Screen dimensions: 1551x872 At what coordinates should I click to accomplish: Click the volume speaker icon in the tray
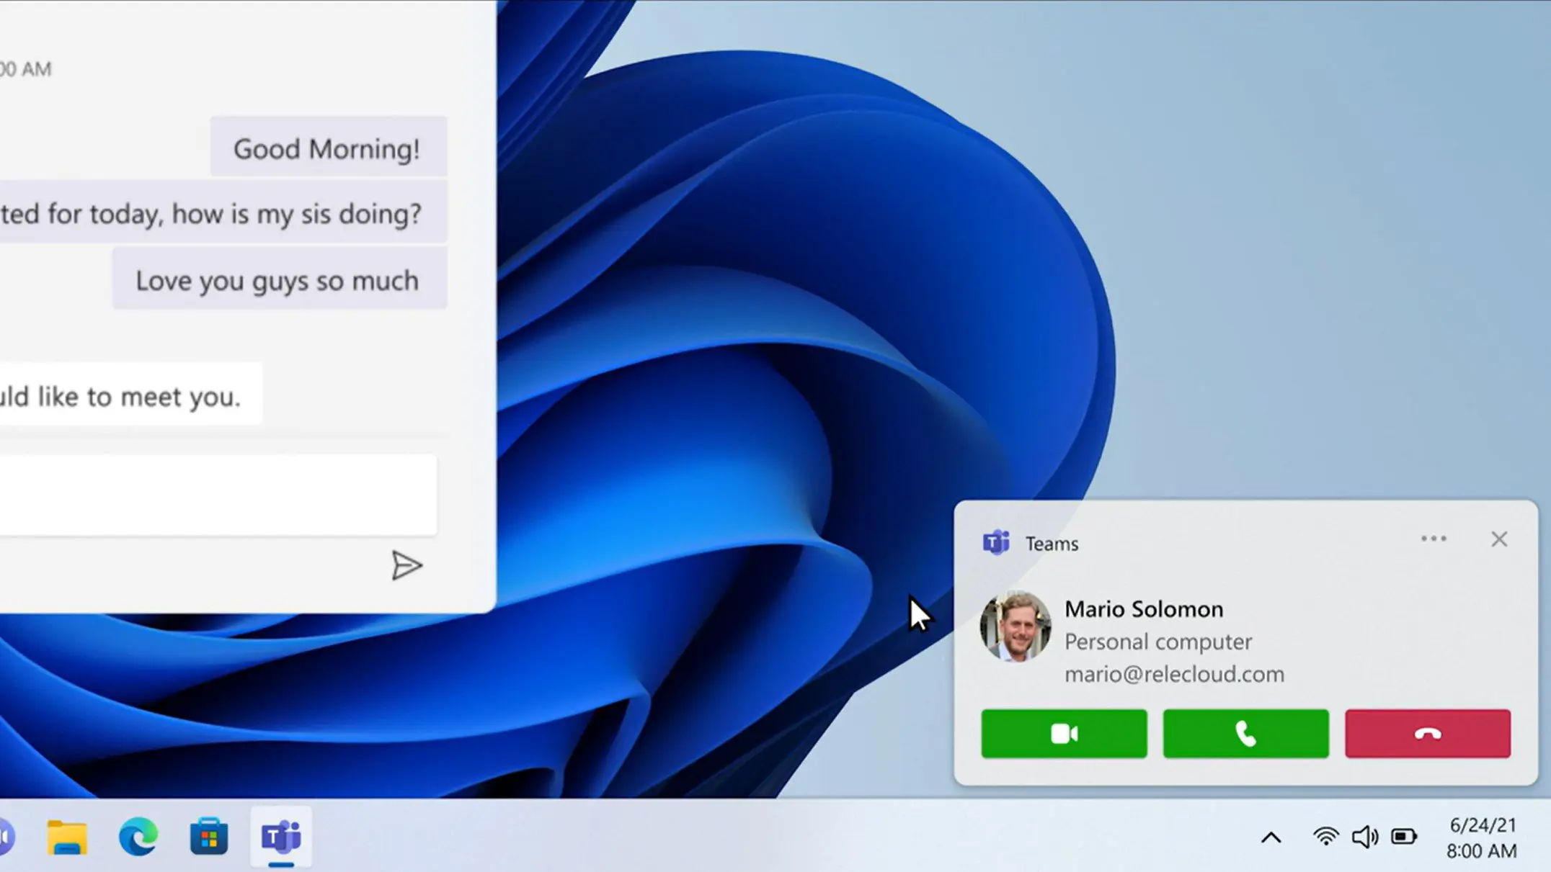point(1364,837)
